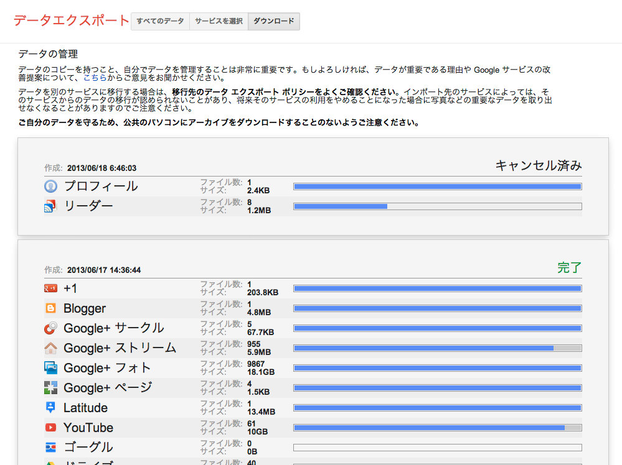Open the すべてのデータ tab
The image size is (622, 465).
click(x=160, y=21)
